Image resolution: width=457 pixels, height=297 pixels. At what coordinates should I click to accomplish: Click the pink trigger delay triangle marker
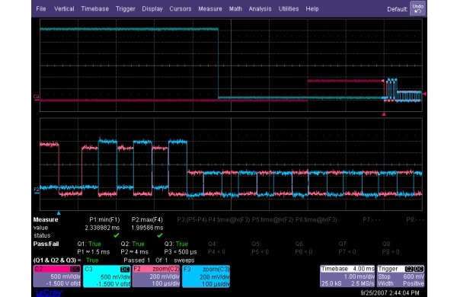pyautogui.click(x=384, y=114)
